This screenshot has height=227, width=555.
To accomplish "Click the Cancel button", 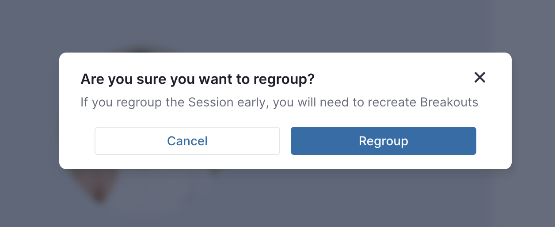I will click(187, 141).
